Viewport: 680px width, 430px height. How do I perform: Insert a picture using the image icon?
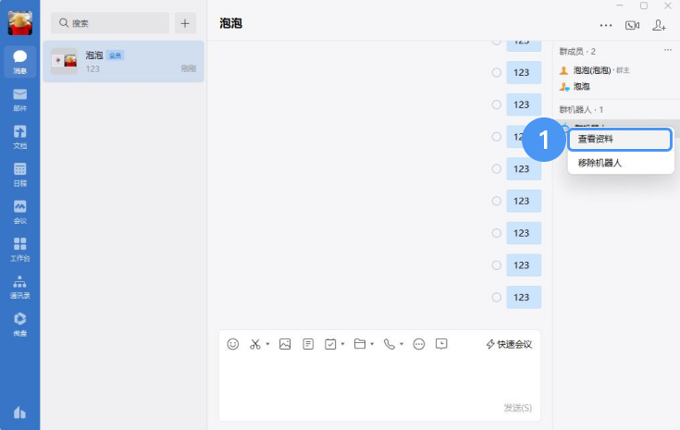point(285,344)
